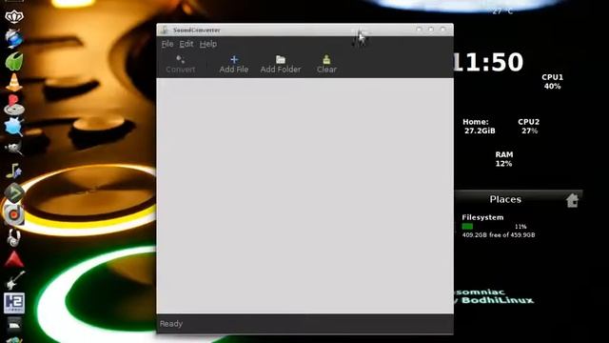Minimize the SoundConverter window
Viewport: 609px width, 343px height.
[x=419, y=30]
